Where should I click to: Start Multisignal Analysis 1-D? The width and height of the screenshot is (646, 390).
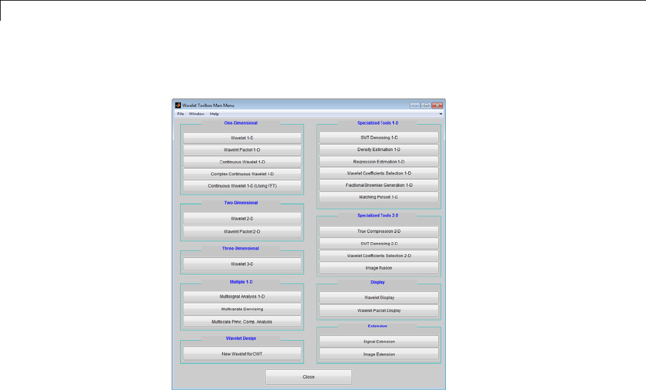[242, 297]
